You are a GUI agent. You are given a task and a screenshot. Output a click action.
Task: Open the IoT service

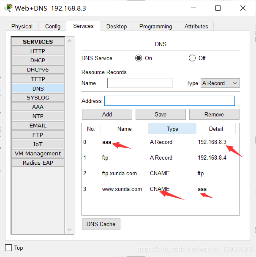click(x=38, y=144)
